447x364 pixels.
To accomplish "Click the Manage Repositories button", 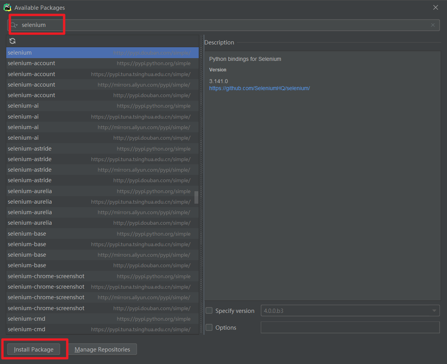I will 102,349.
